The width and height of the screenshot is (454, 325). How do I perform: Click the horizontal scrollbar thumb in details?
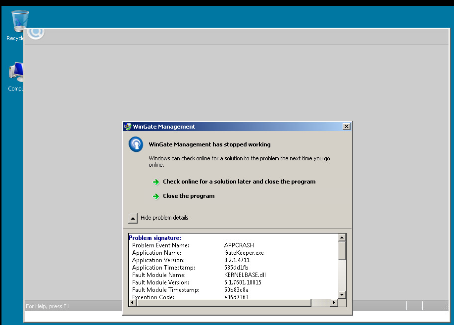(x=223, y=302)
